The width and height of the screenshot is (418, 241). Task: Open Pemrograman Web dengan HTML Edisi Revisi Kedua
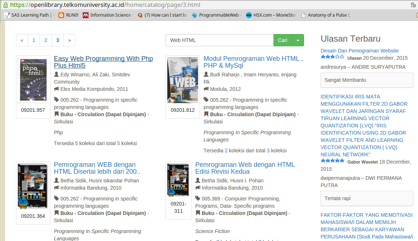245,168
